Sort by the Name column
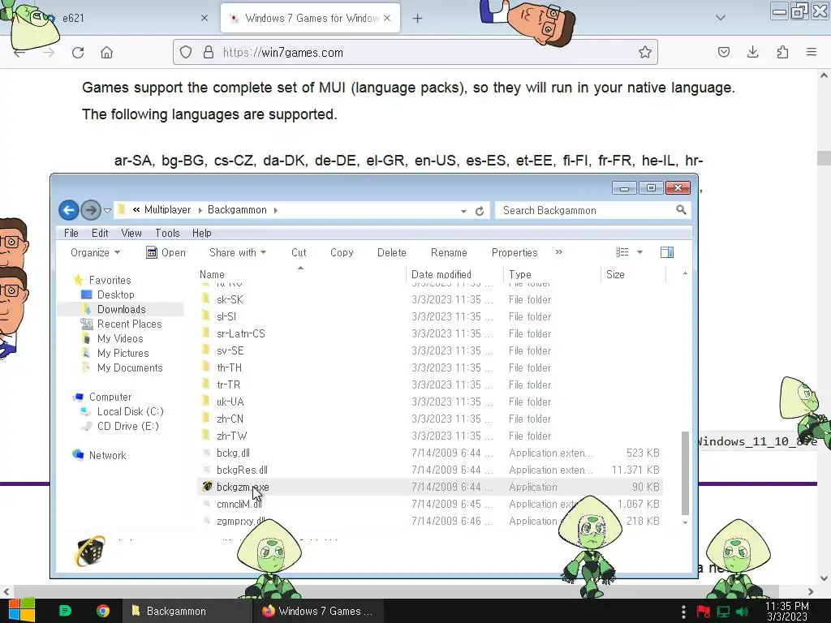The width and height of the screenshot is (831, 623). [x=302, y=274]
